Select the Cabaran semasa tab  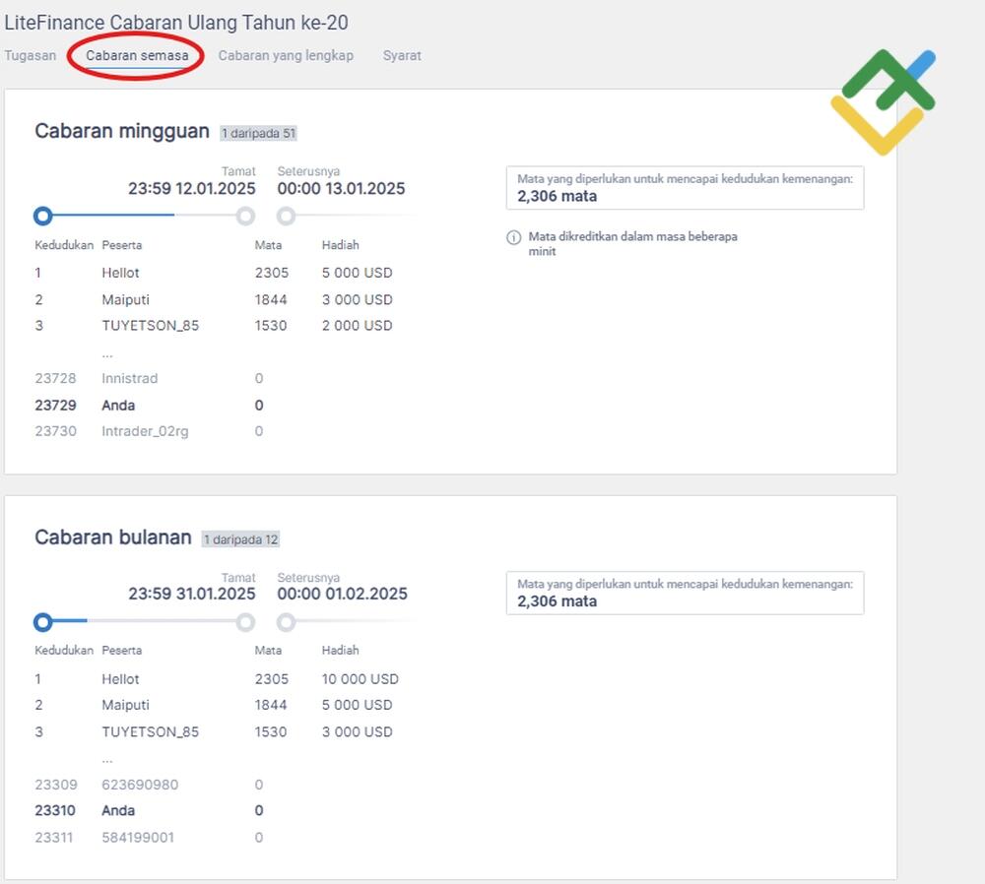pos(137,55)
